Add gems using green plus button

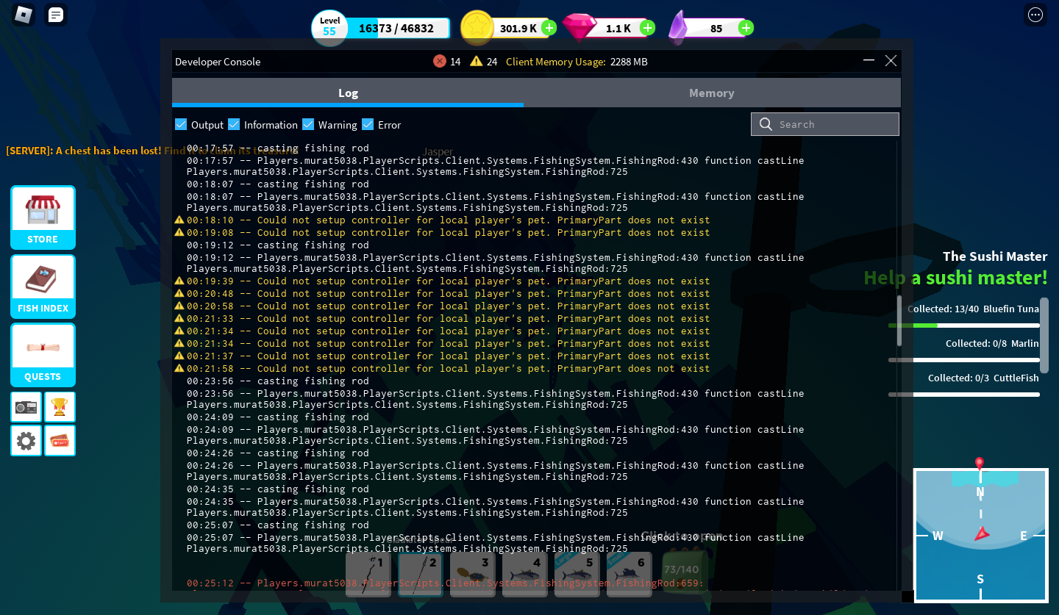(x=647, y=28)
